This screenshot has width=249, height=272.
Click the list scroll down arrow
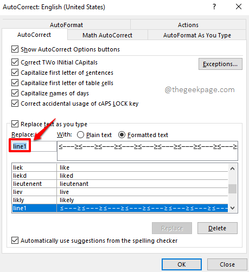point(233,208)
